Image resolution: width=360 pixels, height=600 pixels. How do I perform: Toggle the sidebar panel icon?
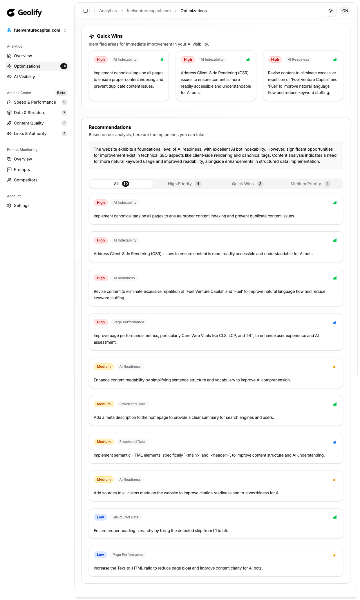[86, 11]
